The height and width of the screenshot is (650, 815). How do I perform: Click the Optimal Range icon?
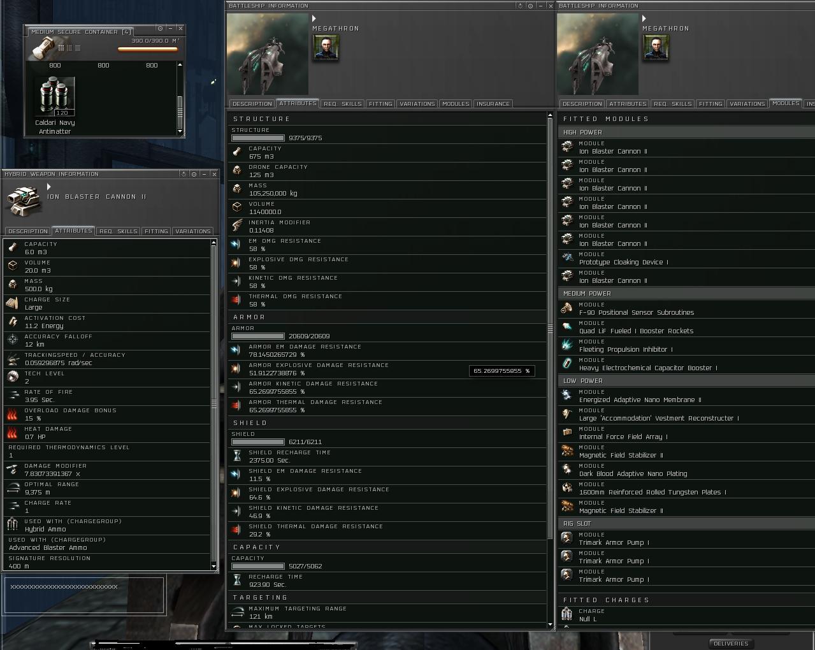coord(13,487)
